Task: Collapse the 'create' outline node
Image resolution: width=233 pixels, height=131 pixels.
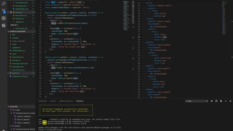Action: coord(11,110)
